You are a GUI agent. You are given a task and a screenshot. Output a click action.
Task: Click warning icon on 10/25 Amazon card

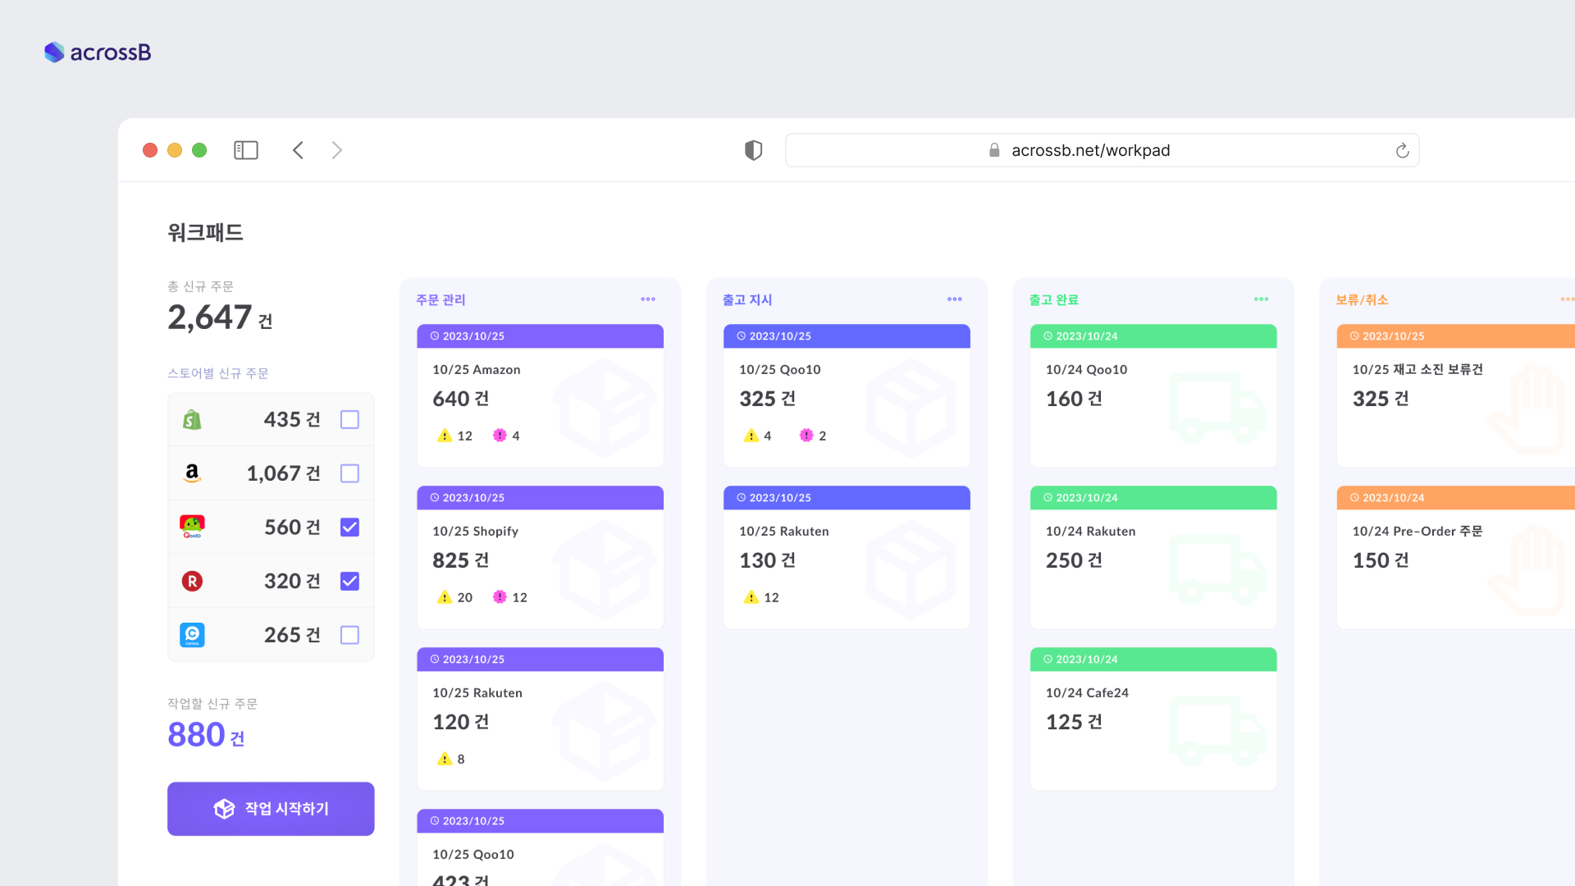[x=445, y=436]
